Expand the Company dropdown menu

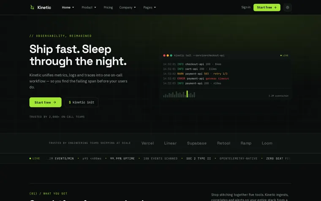click(x=128, y=7)
